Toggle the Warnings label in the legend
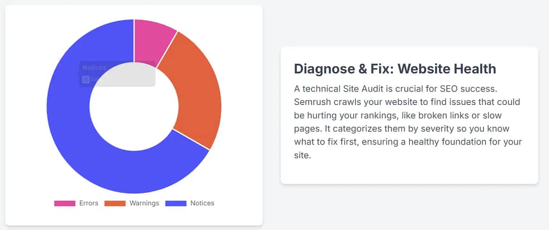Image resolution: width=549 pixels, height=230 pixels. point(144,203)
